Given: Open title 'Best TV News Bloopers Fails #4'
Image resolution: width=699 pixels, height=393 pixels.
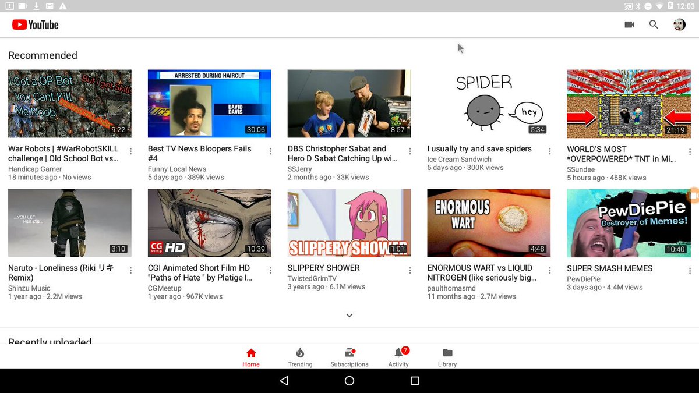Looking at the screenshot, I should [200, 153].
